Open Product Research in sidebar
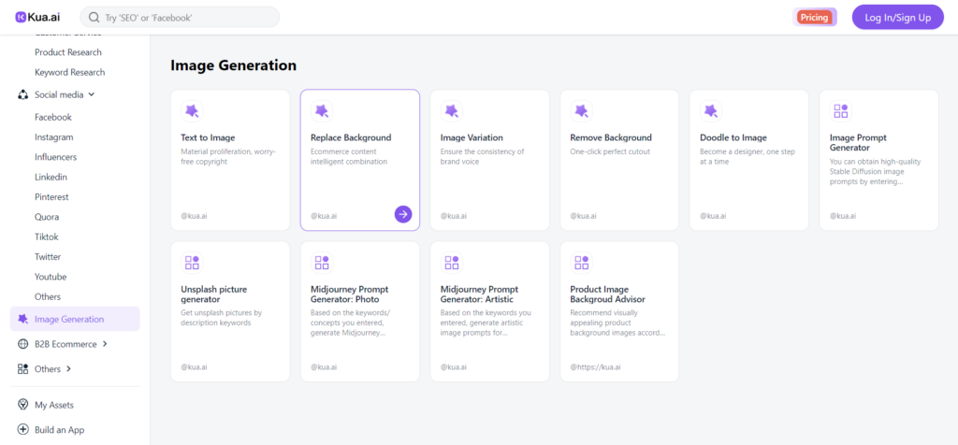The width and height of the screenshot is (958, 445). [x=68, y=52]
